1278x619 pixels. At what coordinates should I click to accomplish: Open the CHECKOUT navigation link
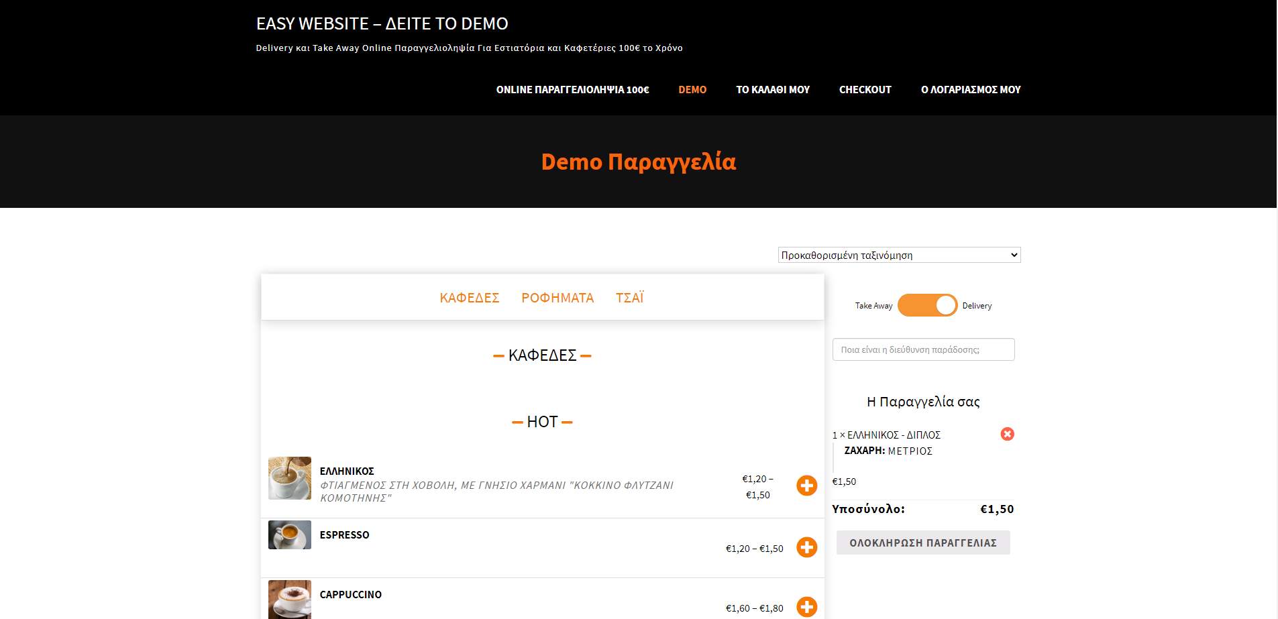[x=865, y=90]
